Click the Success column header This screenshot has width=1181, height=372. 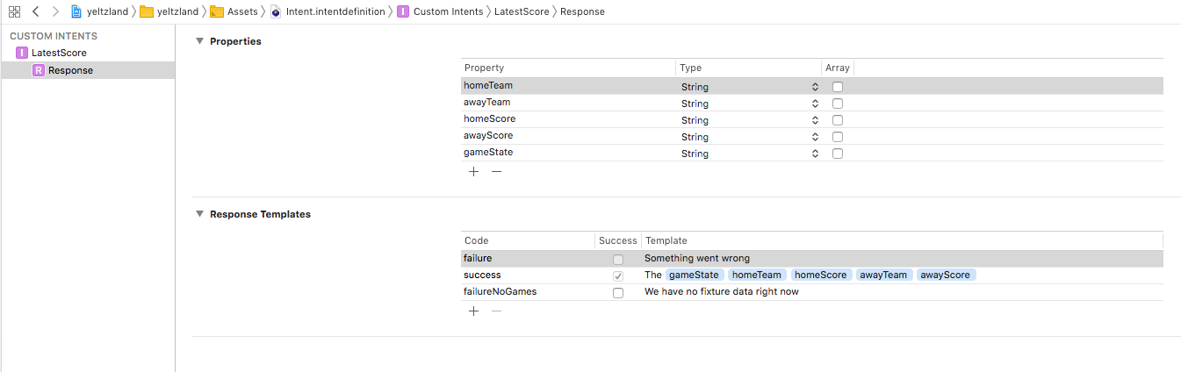tap(618, 240)
